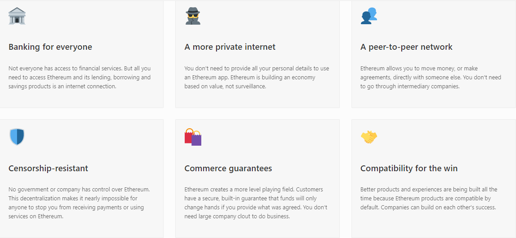Click the blue shield icon

tap(17, 137)
